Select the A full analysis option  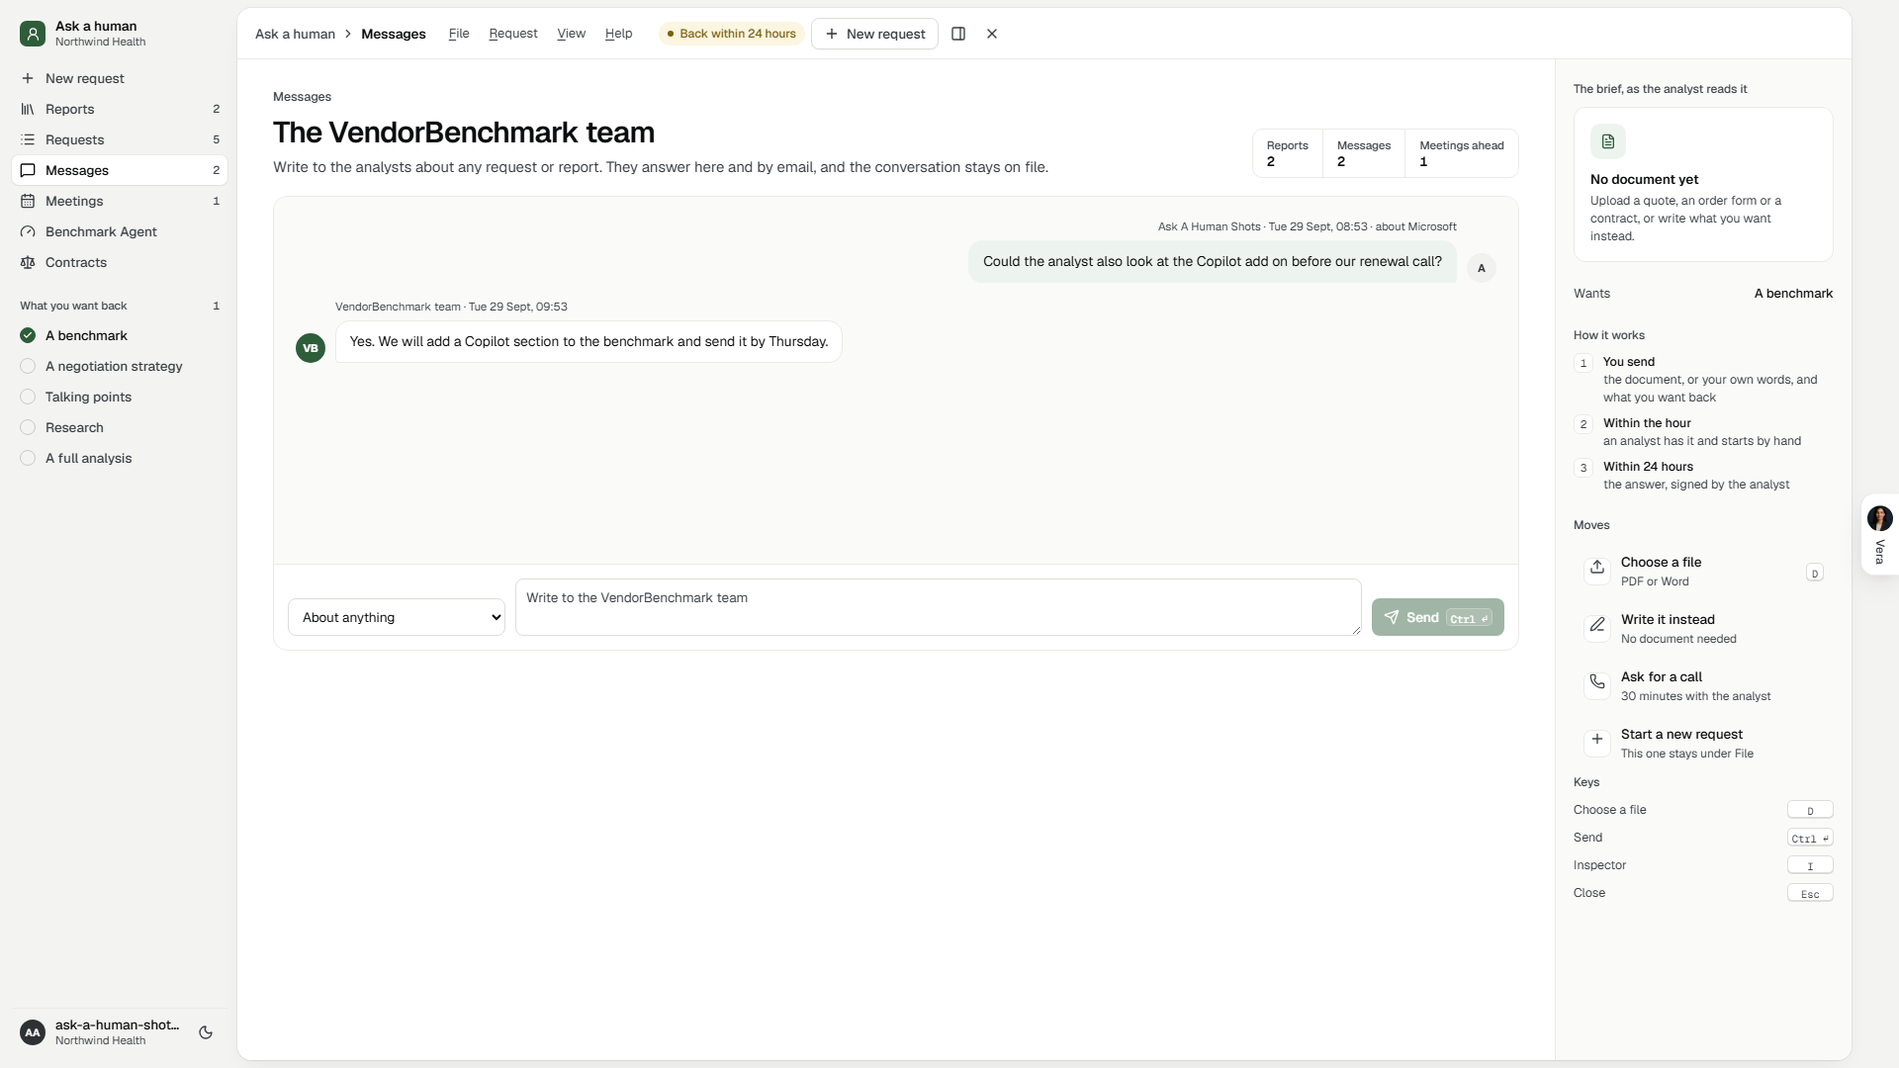pyautogui.click(x=120, y=458)
